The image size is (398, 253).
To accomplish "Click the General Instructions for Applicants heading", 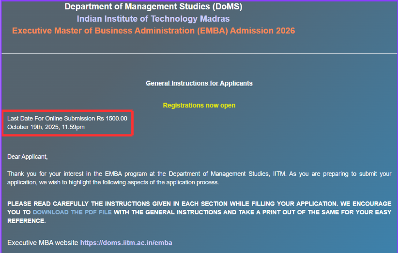I will coord(199,83).
